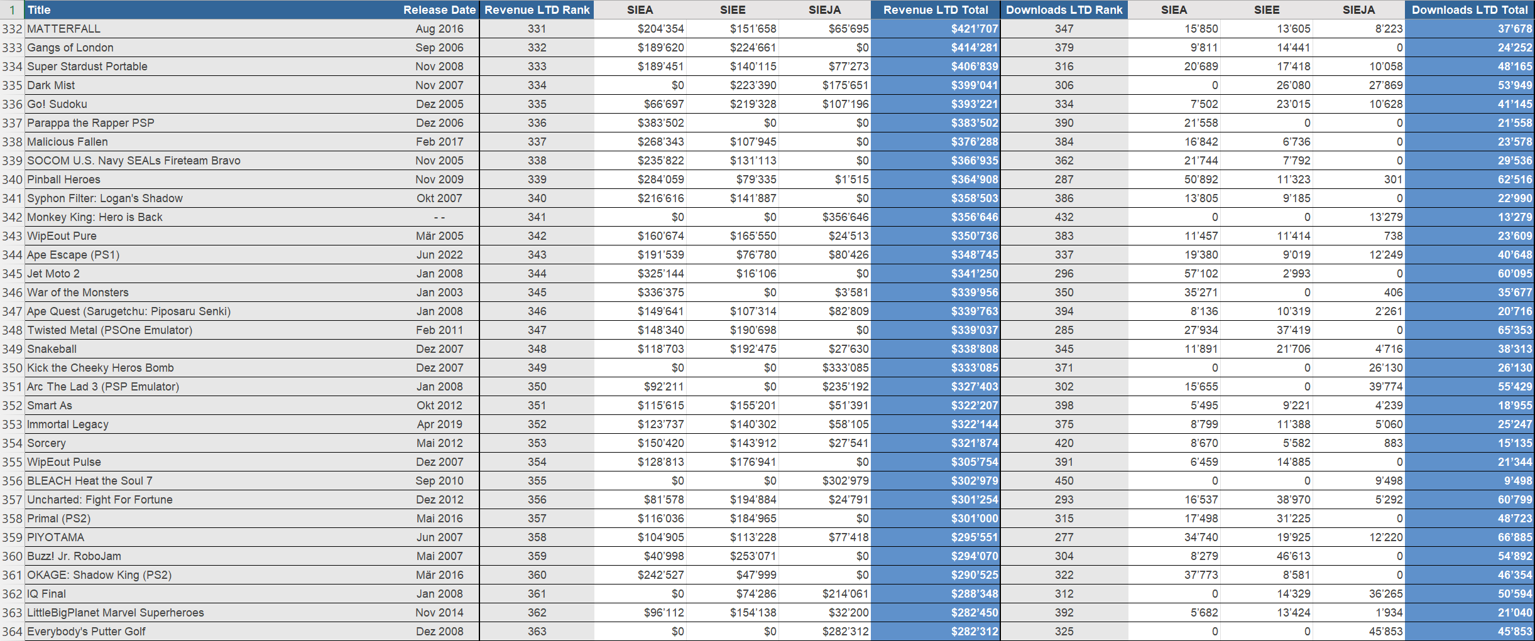1535x641 pixels.
Task: Select the Release Date column header
Action: click(439, 10)
